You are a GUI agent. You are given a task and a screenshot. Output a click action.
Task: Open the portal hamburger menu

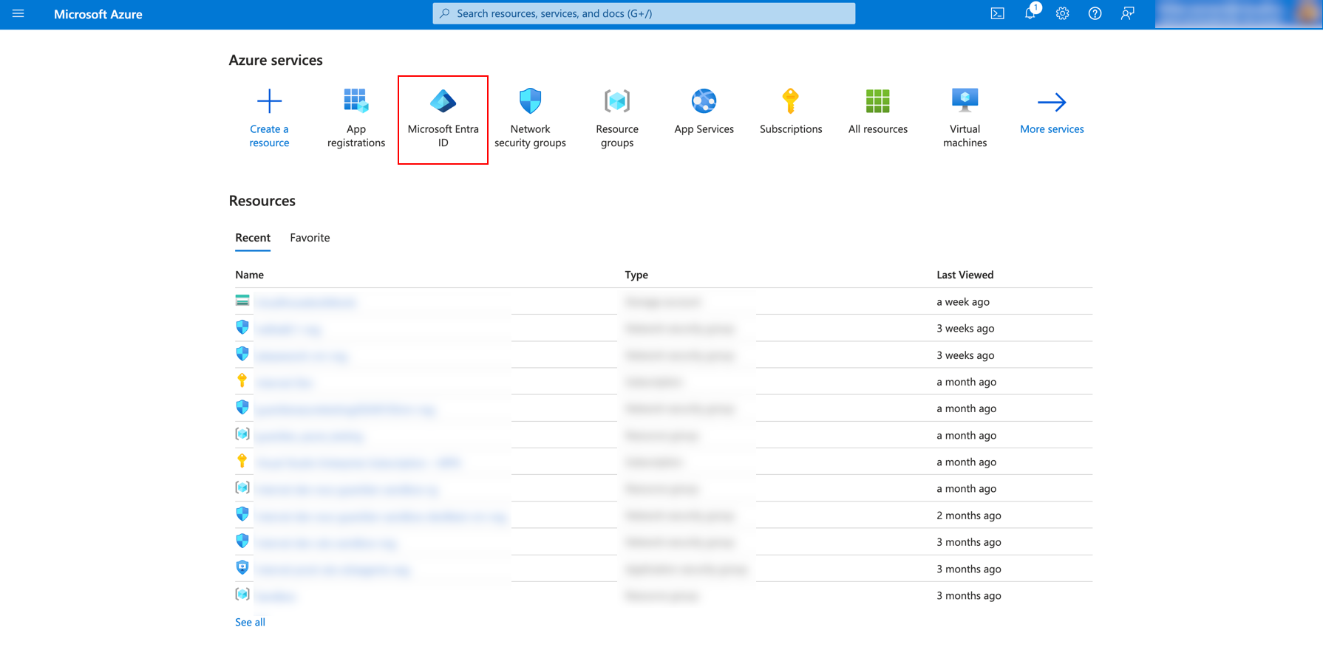click(18, 13)
